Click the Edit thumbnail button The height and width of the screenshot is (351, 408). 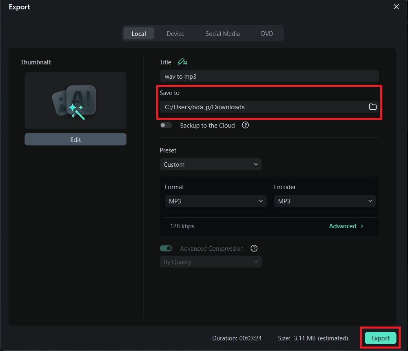(75, 139)
